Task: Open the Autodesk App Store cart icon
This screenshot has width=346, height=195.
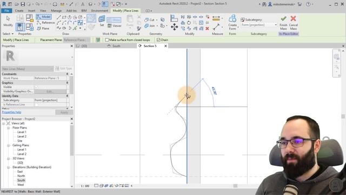Action: coord(300,4)
